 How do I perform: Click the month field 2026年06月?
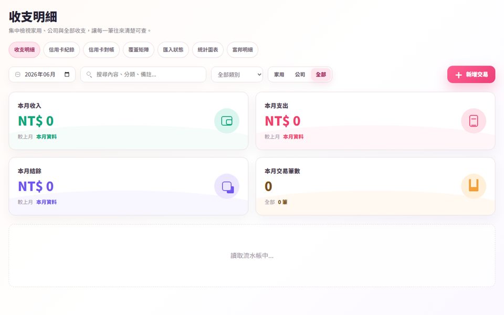(x=42, y=75)
